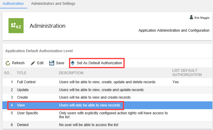Sort by the Description column header
Viewport: 213px width, 130px height.
[x=71, y=73]
